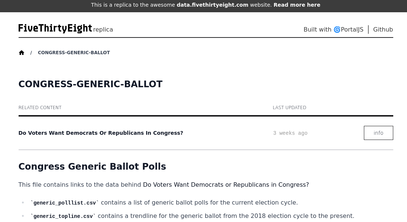
Task: Click the RELATED CONTENT column header
Action: click(x=40, y=108)
